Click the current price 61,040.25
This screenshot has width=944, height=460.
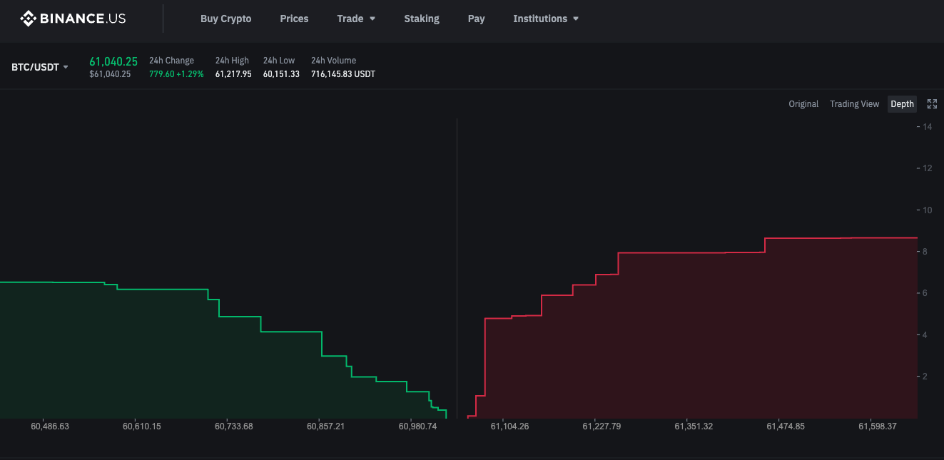click(113, 61)
